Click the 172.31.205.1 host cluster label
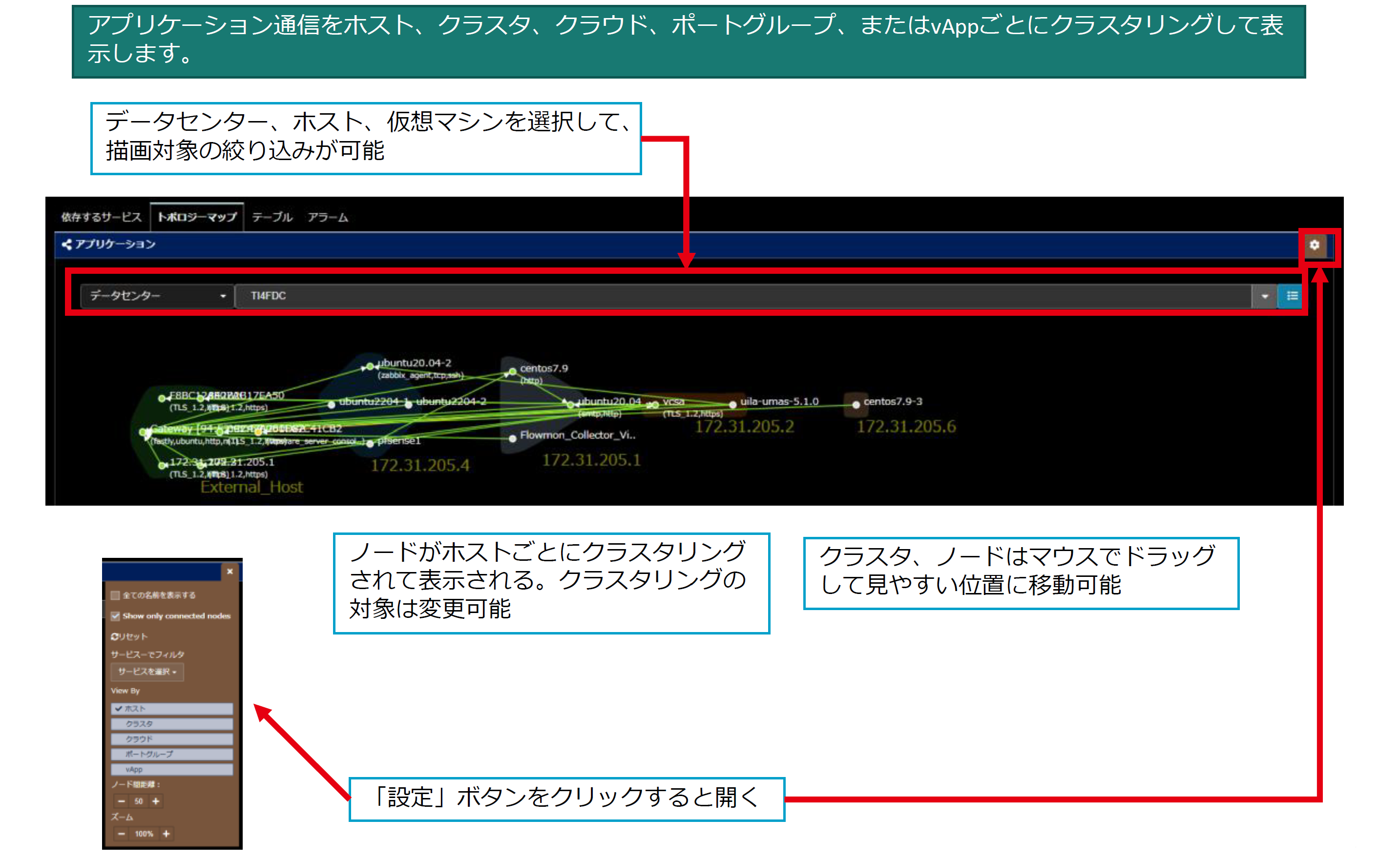Viewport: 1379px width, 859px height. coord(591,460)
